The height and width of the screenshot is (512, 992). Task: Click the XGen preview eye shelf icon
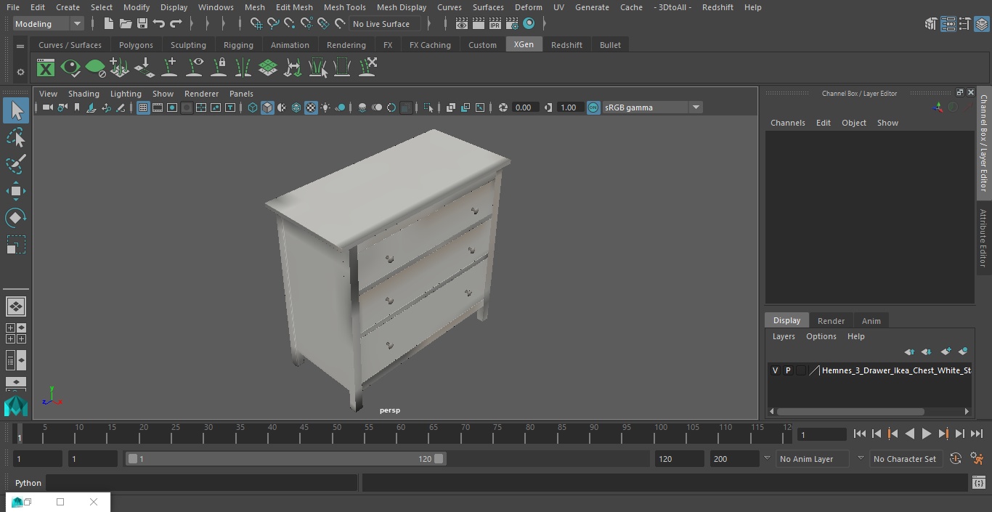point(70,68)
